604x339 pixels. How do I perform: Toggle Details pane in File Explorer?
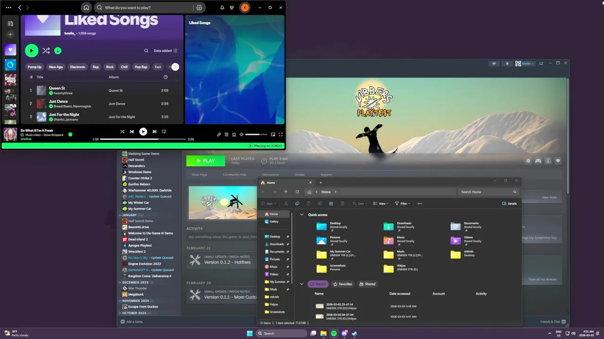point(510,204)
